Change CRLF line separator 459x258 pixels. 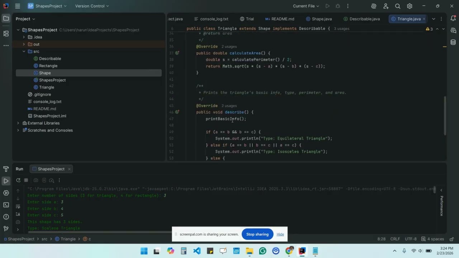point(395,239)
